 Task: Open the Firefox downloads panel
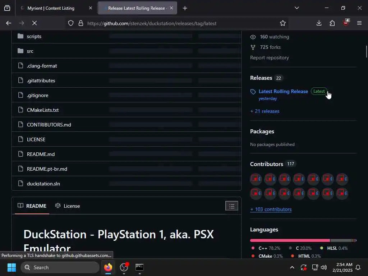coord(319,23)
